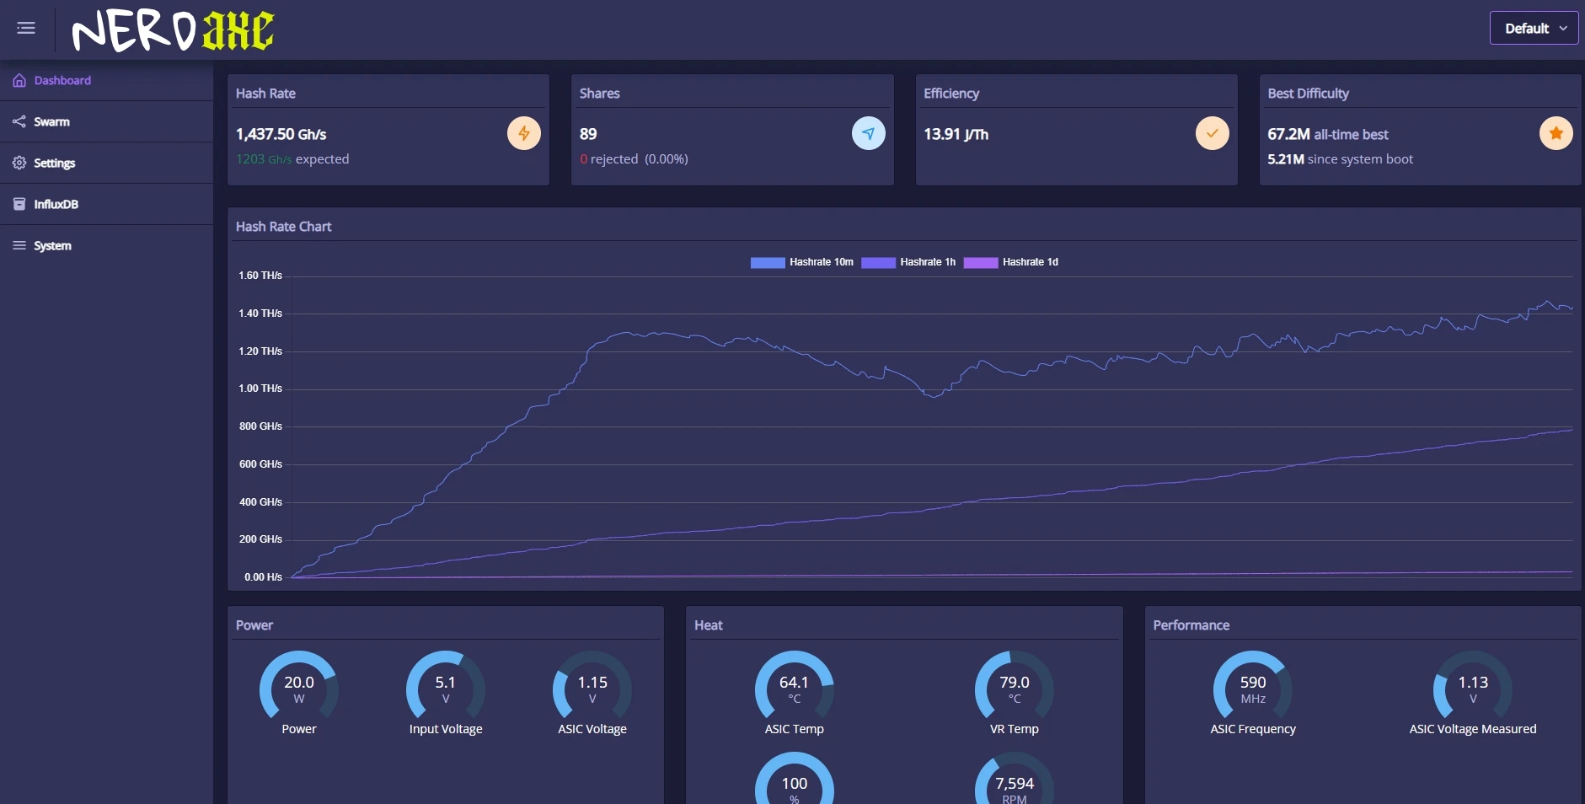1585x804 pixels.
Task: Toggle the hamburger sidebar menu icon
Action: 26,28
